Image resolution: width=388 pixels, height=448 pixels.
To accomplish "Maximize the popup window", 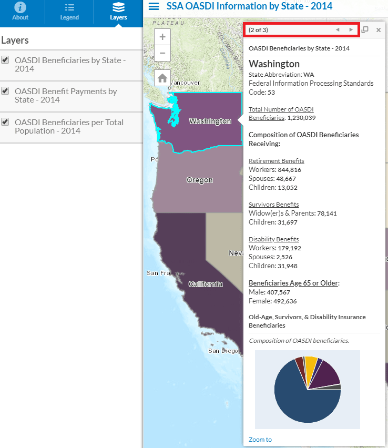I will coord(365,30).
